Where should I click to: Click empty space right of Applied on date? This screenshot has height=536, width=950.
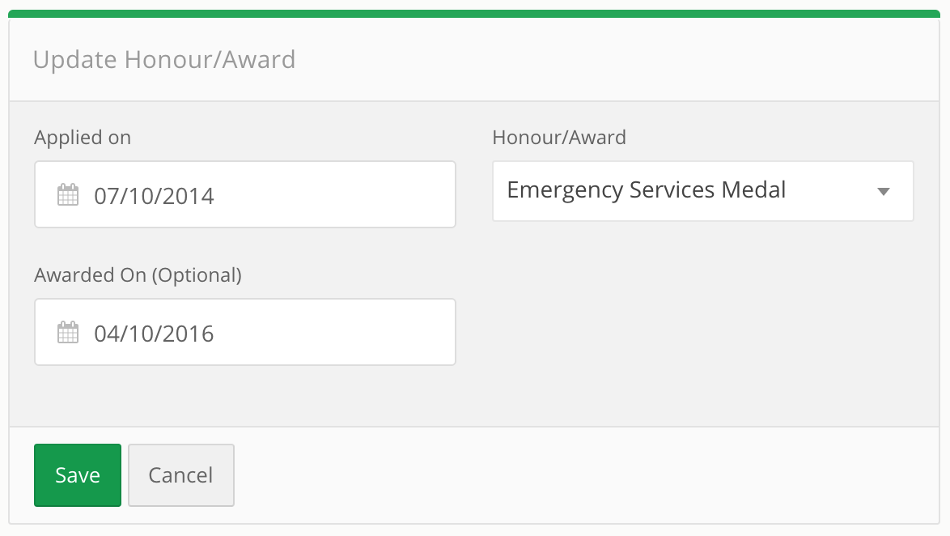point(333,194)
